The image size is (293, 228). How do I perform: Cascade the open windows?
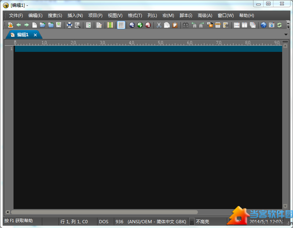pos(252,25)
